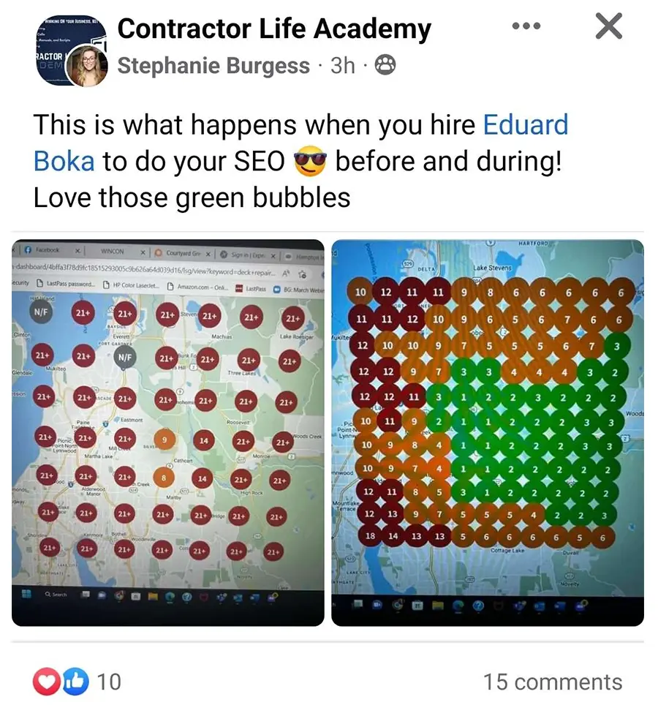Open the 15 comments link
Image resolution: width=658 pixels, height=716 pixels.
tap(553, 682)
